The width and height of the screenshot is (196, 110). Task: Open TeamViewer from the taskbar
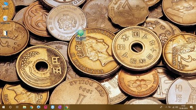[x=53, y=107]
